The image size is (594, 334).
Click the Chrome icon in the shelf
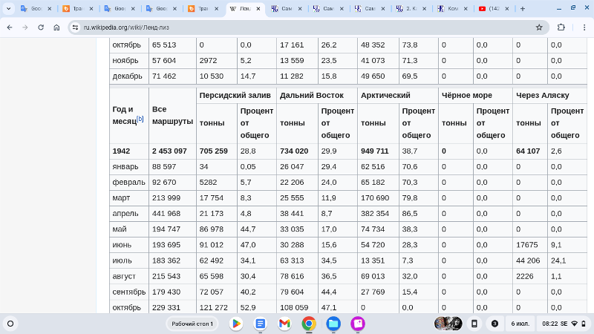(309, 324)
